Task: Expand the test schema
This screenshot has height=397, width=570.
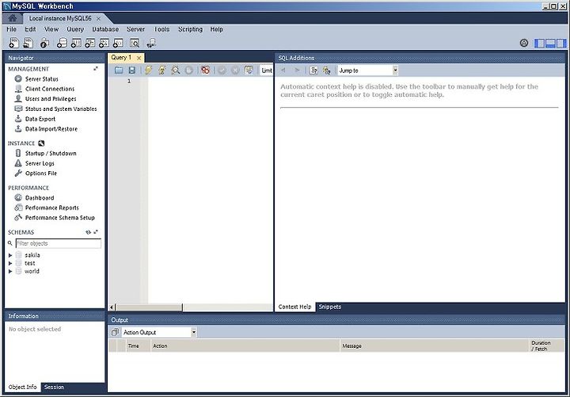Action: pyautogui.click(x=10, y=263)
